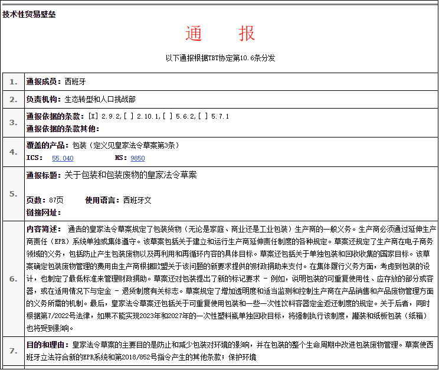Select row number 2 cell
This screenshot has height=370, width=439.
(x=13, y=99)
